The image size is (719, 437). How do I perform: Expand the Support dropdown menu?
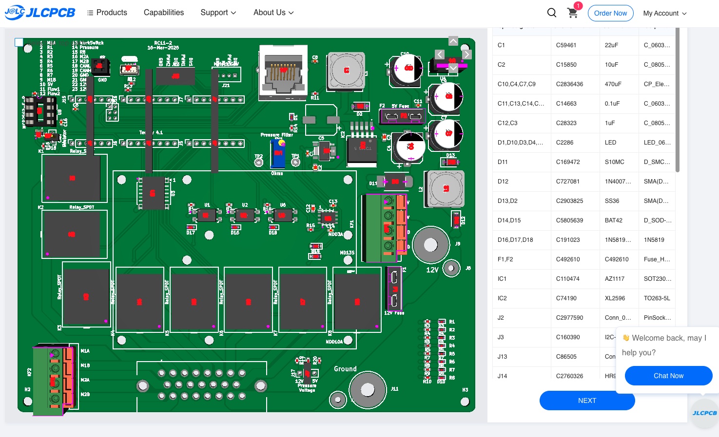(x=218, y=13)
